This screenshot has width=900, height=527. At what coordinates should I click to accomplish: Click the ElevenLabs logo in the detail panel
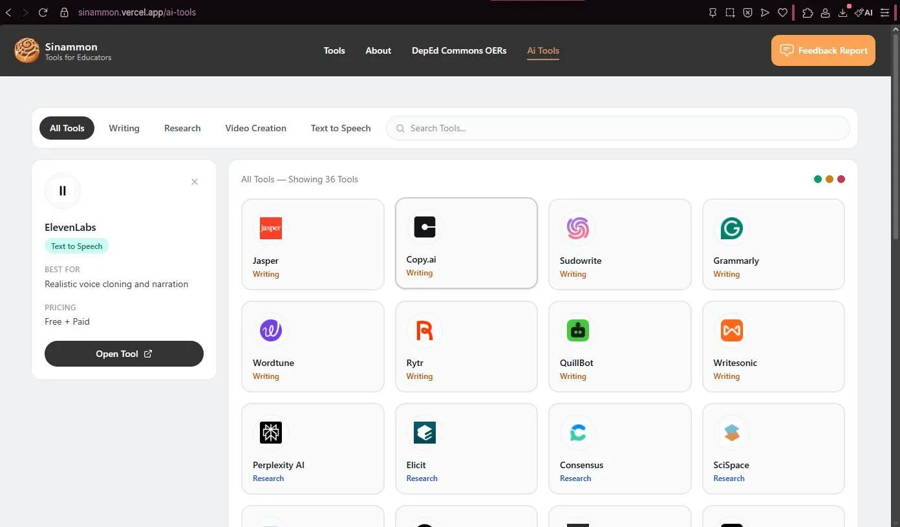[63, 191]
